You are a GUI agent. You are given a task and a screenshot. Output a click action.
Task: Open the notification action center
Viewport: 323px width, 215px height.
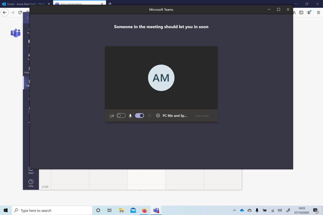pyautogui.click(x=316, y=210)
